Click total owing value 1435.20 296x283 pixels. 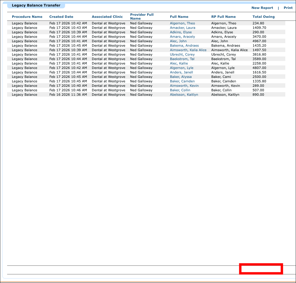point(259,45)
